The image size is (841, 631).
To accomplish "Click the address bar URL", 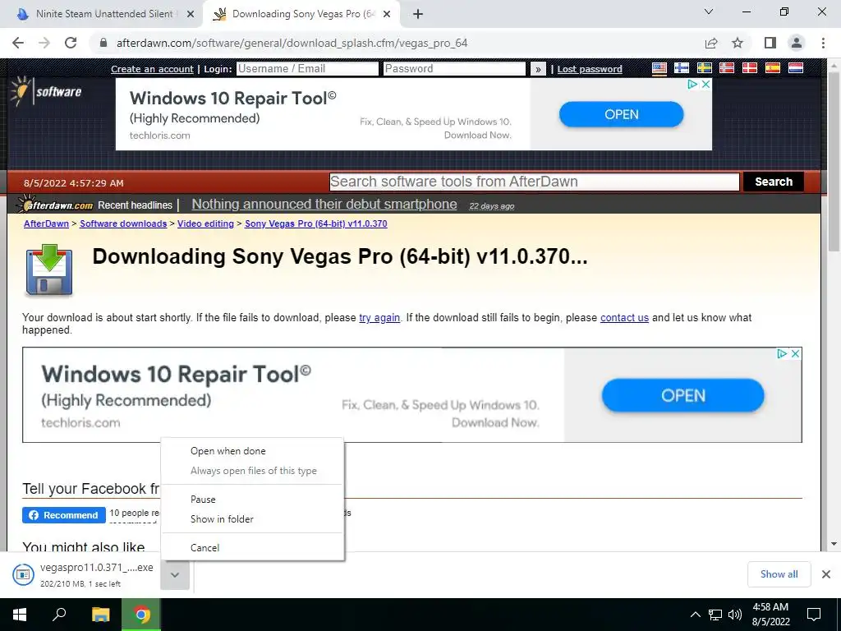I will (x=292, y=43).
